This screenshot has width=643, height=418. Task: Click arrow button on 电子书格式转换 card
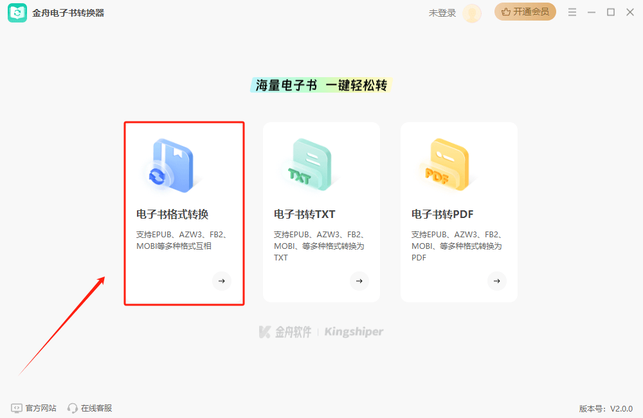tap(222, 281)
